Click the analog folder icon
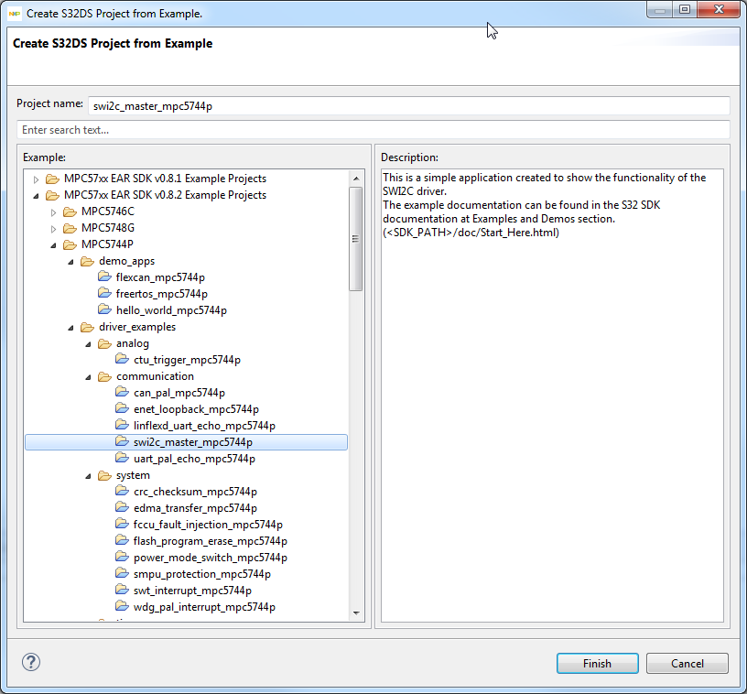 pyautogui.click(x=104, y=343)
